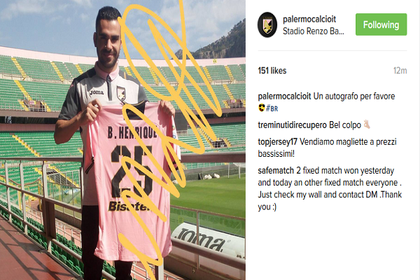Screen dimensions: 420x280
Task: Open the palermocalcioit username in the header
Action: pyautogui.click(x=309, y=20)
